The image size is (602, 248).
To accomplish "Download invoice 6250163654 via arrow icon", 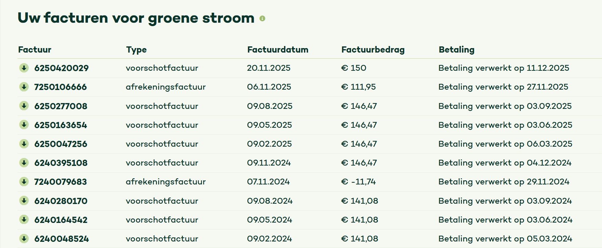I will (24, 125).
